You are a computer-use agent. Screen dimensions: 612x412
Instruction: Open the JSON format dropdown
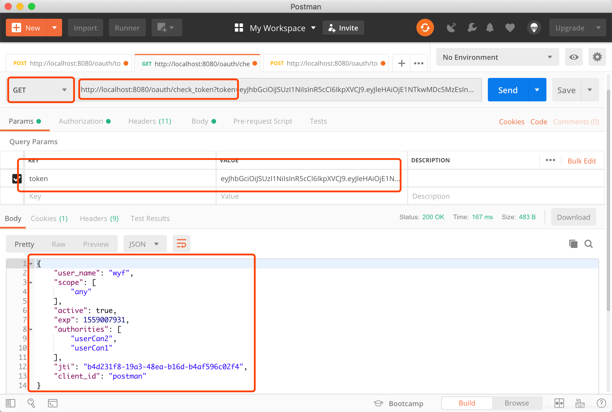click(144, 244)
